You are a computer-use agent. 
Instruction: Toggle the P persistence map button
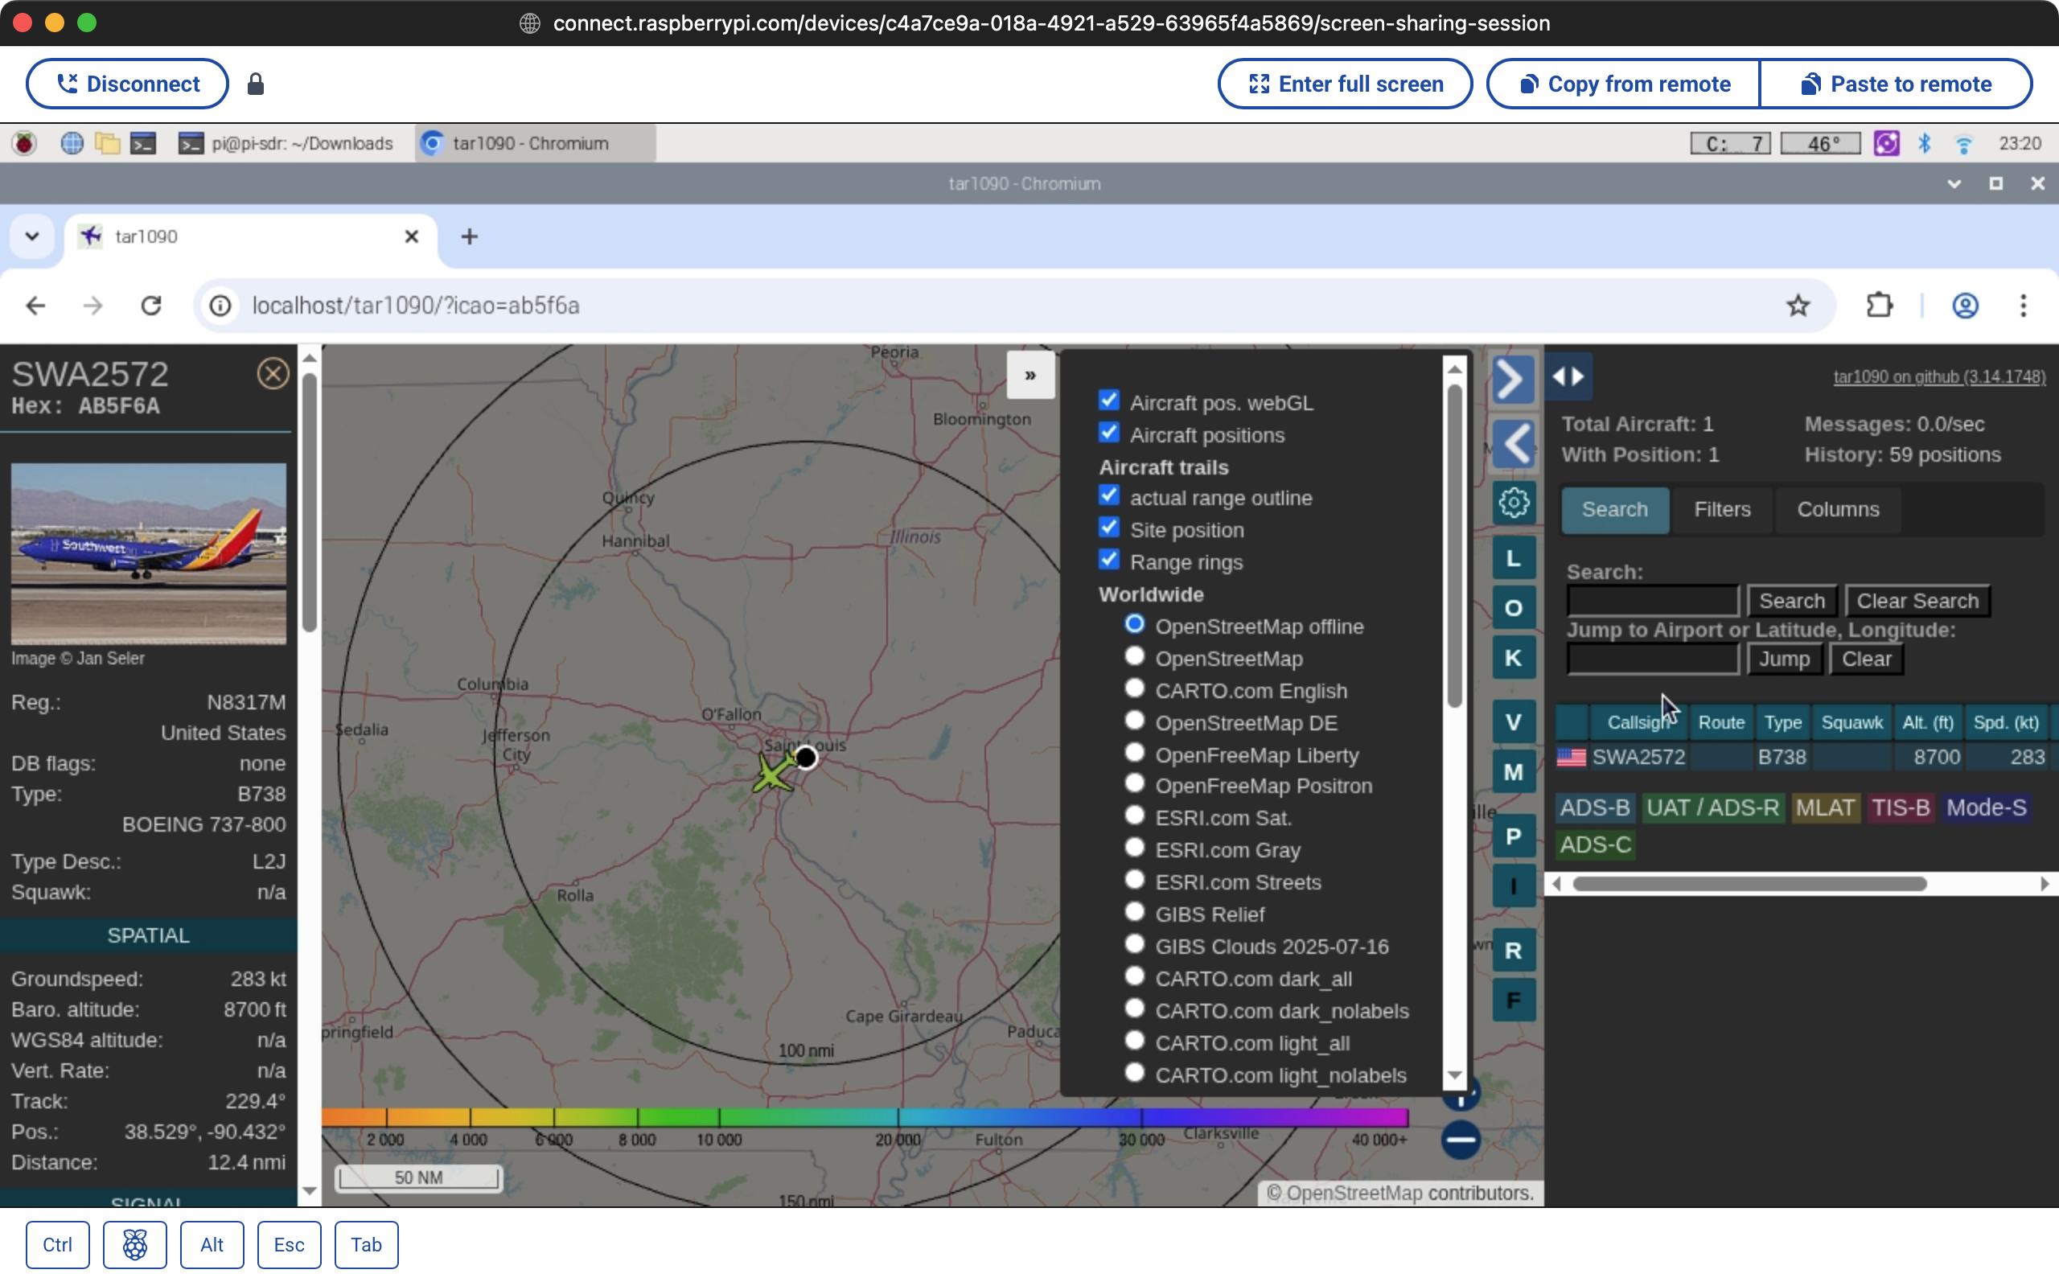tap(1513, 837)
